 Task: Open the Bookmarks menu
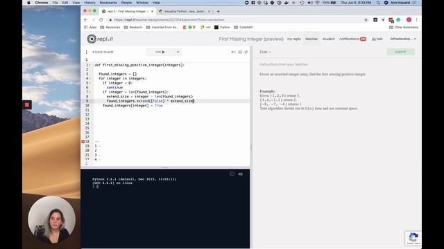coord(108,3)
